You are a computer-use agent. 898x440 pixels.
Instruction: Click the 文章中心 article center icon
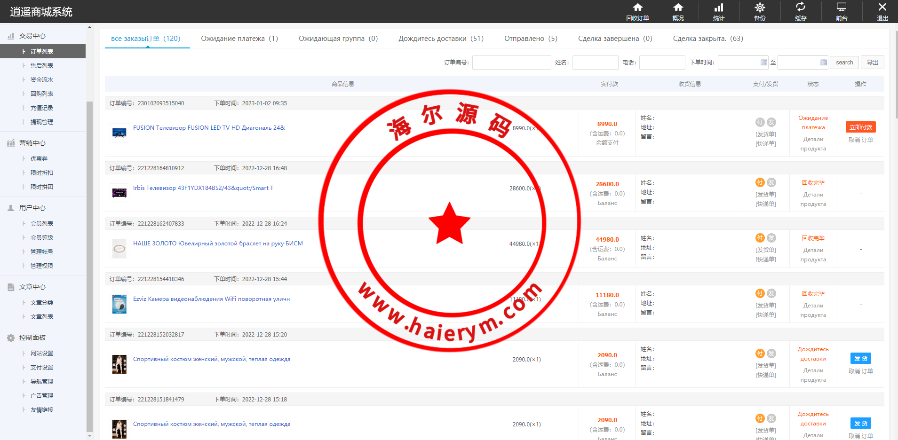click(x=11, y=287)
